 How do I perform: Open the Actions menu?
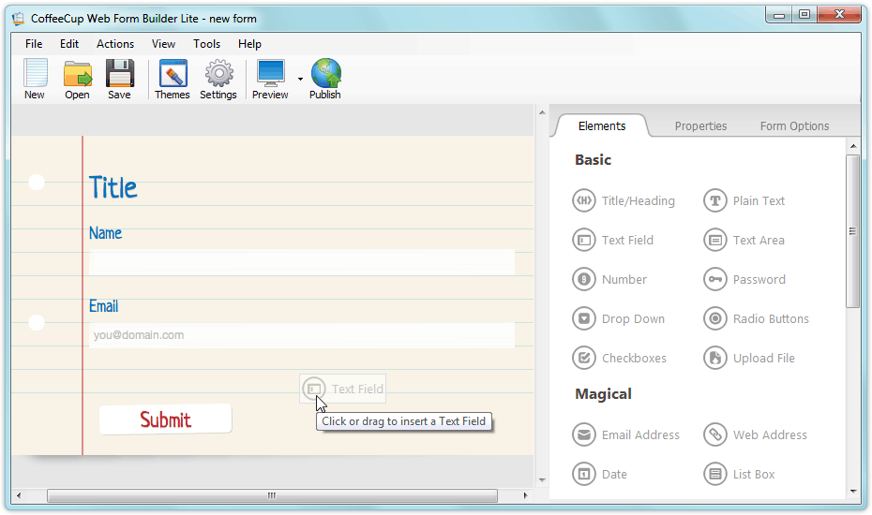click(115, 44)
